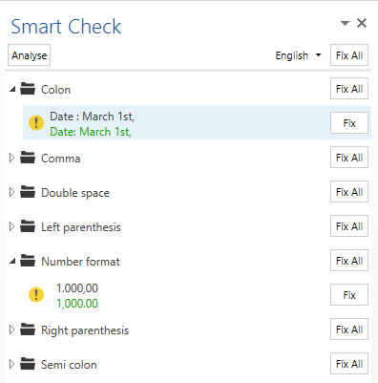Screen dimensions: 378x383
Task: Collapse the Number format category
Action: coord(12,261)
